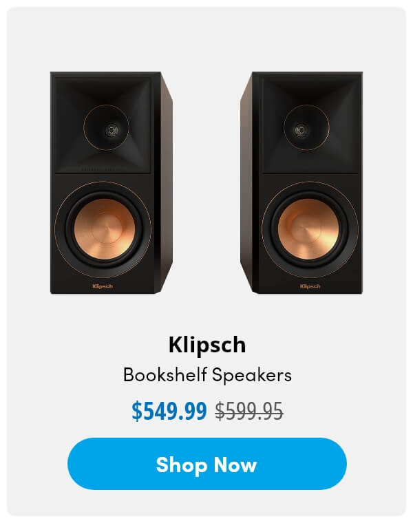The width and height of the screenshot is (413, 523).
Task: Click the left speaker's brown side panel
Action: (167, 184)
